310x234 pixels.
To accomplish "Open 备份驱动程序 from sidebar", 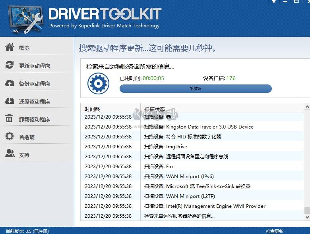I will click(x=35, y=84).
